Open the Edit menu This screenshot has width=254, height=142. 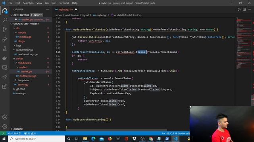(17, 3)
